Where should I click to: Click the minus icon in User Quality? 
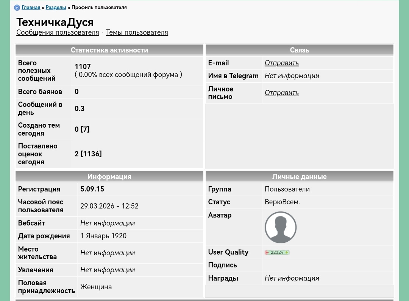tap(267, 252)
